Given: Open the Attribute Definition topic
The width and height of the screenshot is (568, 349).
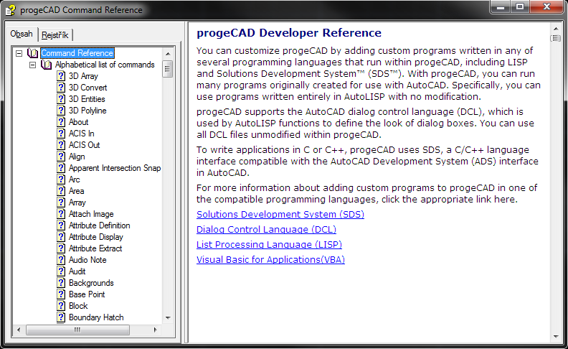Looking at the screenshot, I should pyautogui.click(x=99, y=225).
